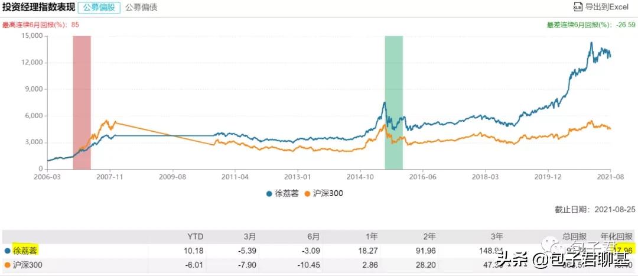Toggle 徐荔蓉 series via legend label
Screen dimensions: 638x276
(x=287, y=193)
